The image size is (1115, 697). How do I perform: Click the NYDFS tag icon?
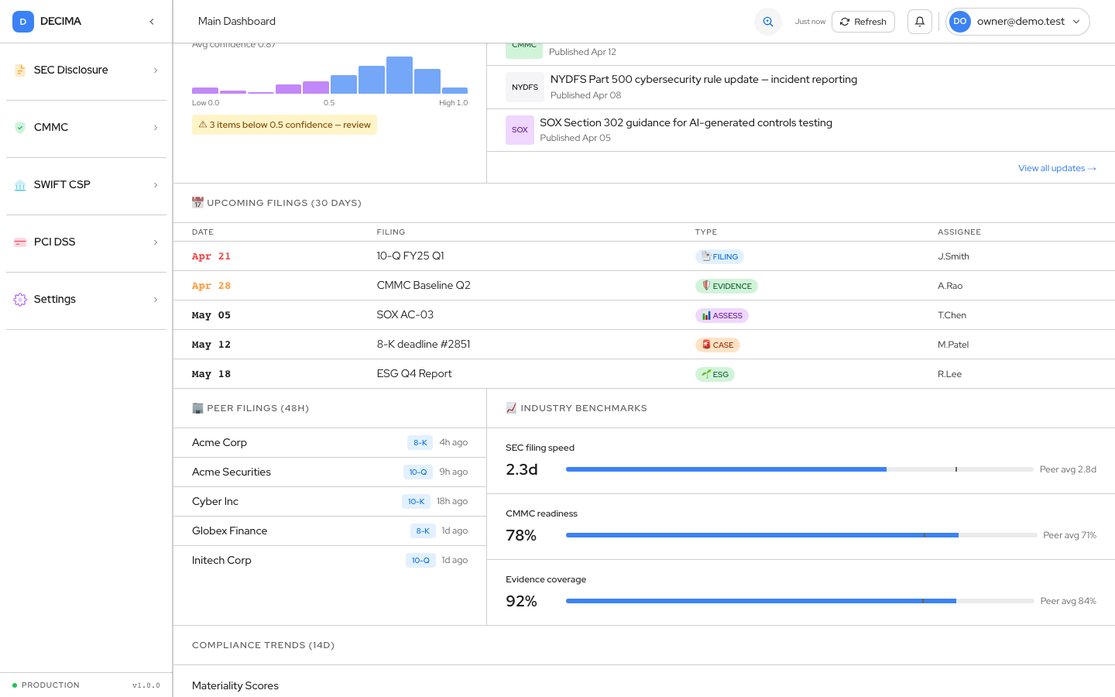coord(525,88)
